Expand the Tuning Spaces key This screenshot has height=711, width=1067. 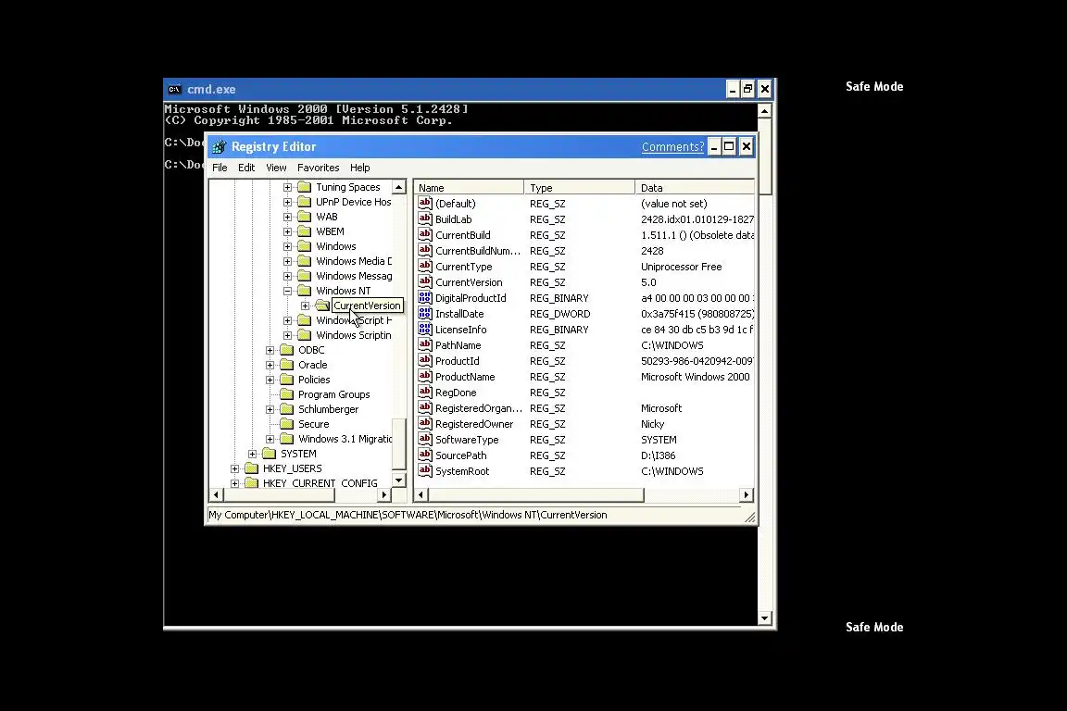pos(288,187)
